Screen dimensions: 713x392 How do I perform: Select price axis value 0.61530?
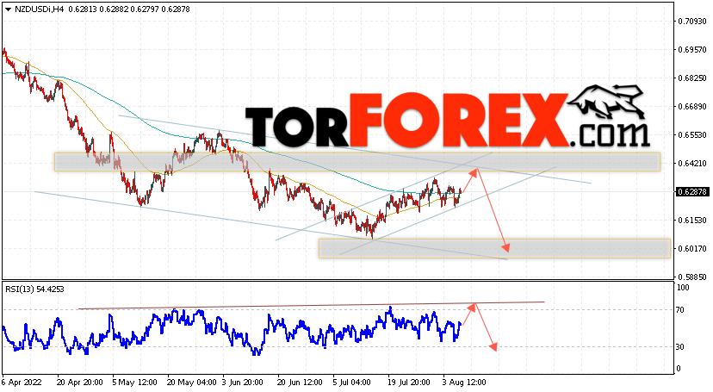692,220
